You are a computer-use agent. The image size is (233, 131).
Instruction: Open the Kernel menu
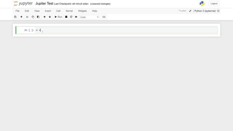(69, 11)
